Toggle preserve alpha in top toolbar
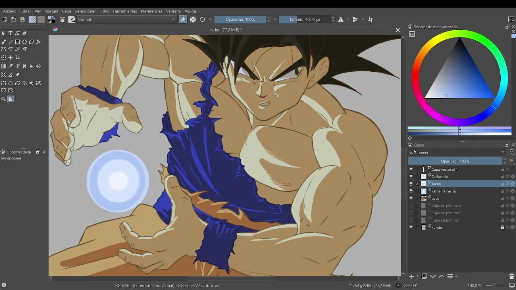 coord(193,19)
